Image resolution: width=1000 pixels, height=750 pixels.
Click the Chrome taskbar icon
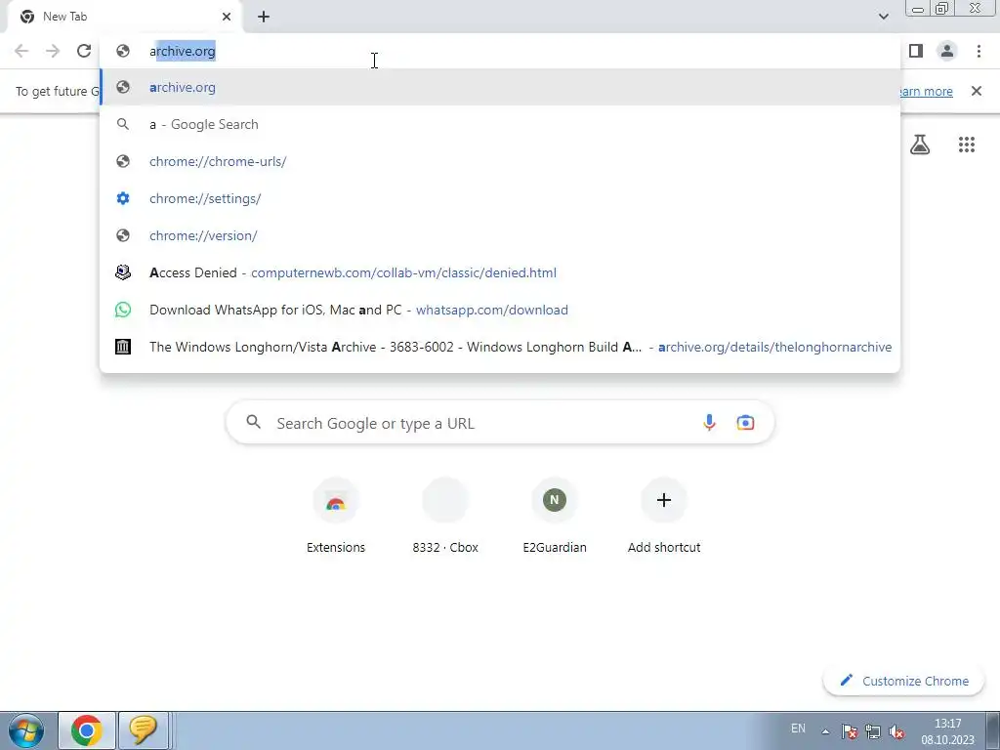click(87, 730)
